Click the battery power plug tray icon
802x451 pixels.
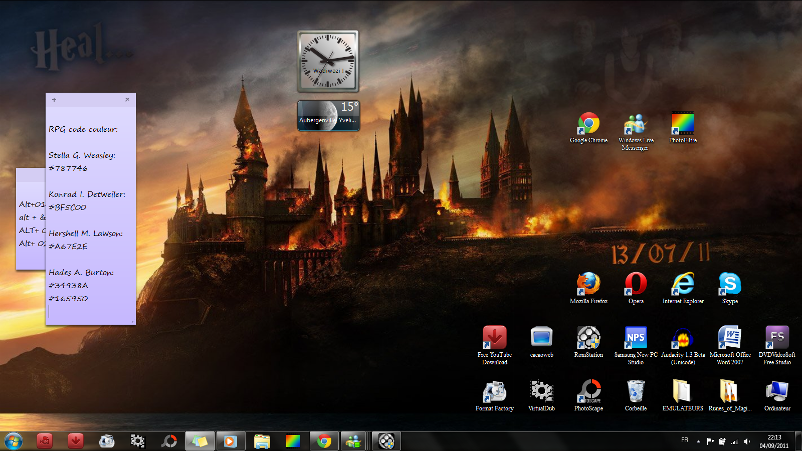pyautogui.click(x=722, y=441)
